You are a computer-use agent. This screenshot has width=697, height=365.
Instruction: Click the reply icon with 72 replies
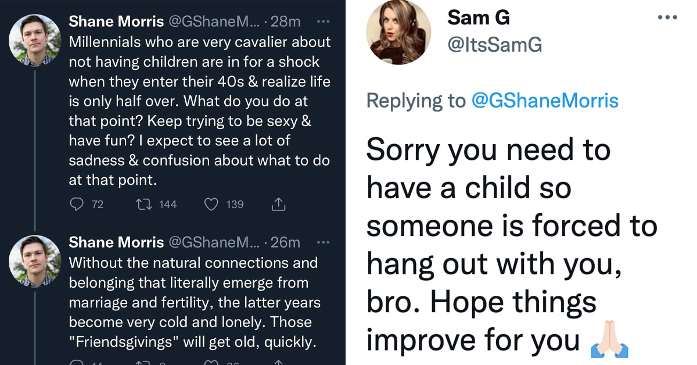[77, 204]
